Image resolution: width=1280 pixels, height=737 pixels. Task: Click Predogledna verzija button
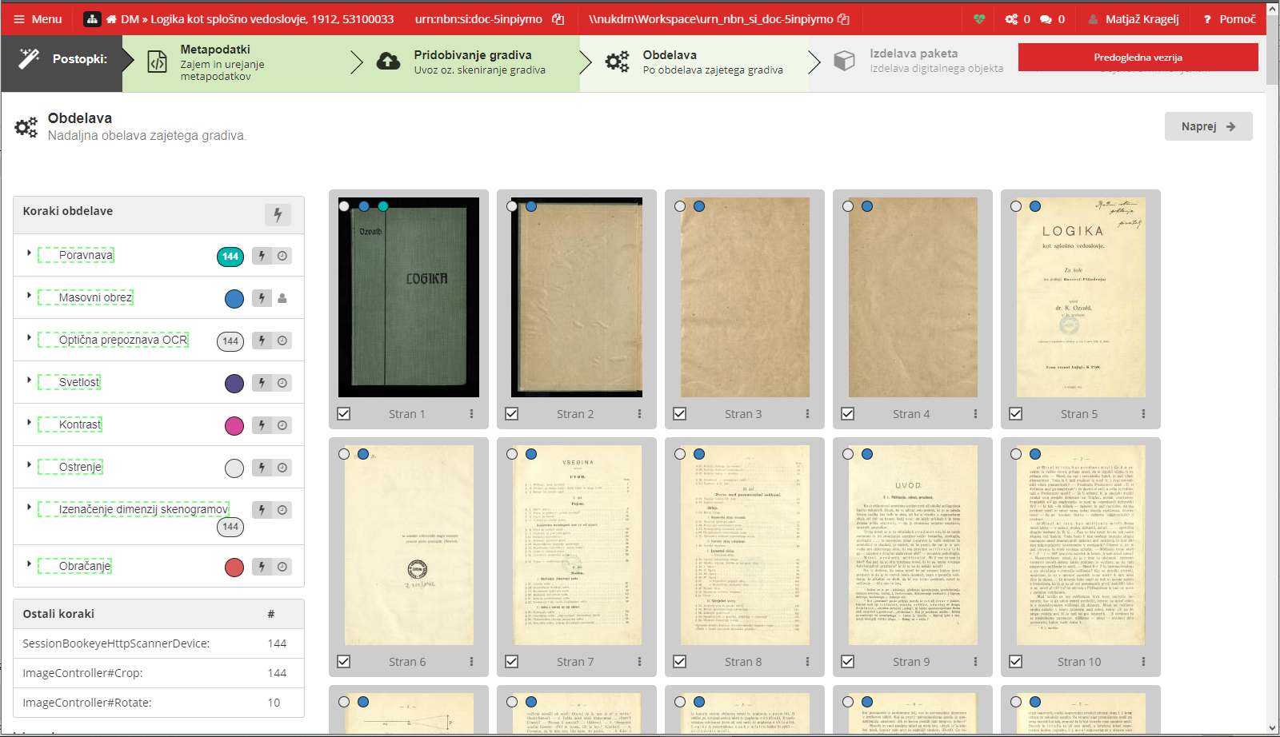(x=1138, y=58)
